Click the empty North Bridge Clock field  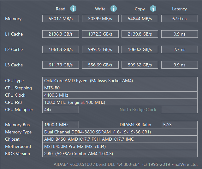179,110
